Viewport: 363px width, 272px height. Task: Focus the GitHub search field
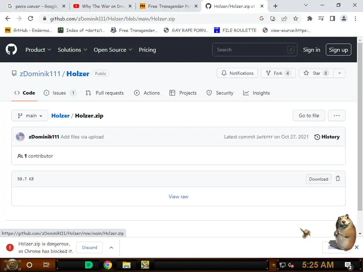(x=255, y=50)
